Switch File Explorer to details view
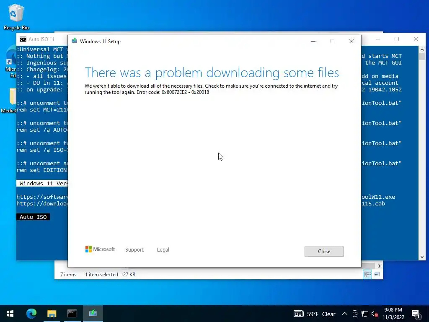The image size is (429, 322). (367, 274)
